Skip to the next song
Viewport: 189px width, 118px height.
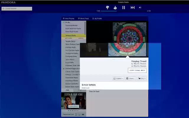[133, 8]
